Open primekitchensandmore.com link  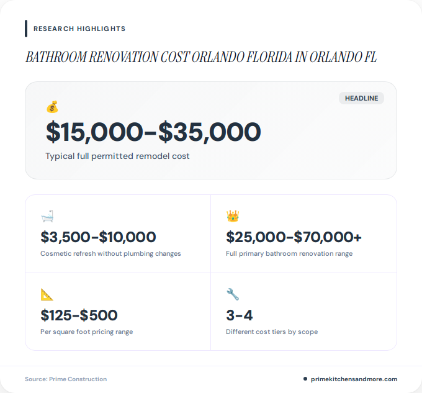pyautogui.click(x=354, y=379)
